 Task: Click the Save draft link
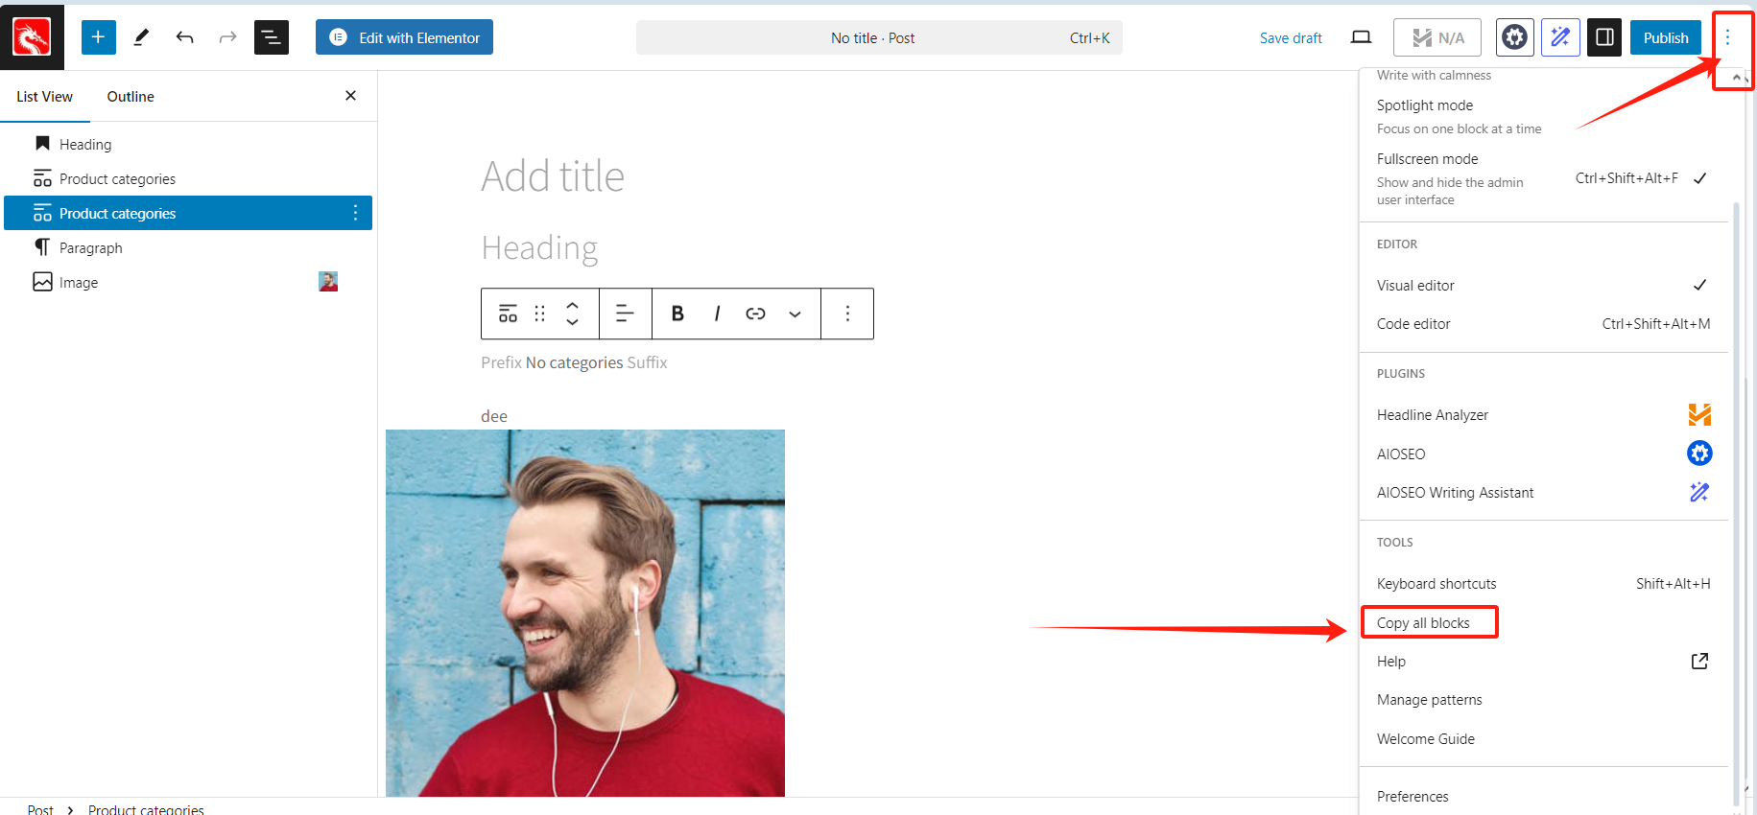[1291, 38]
